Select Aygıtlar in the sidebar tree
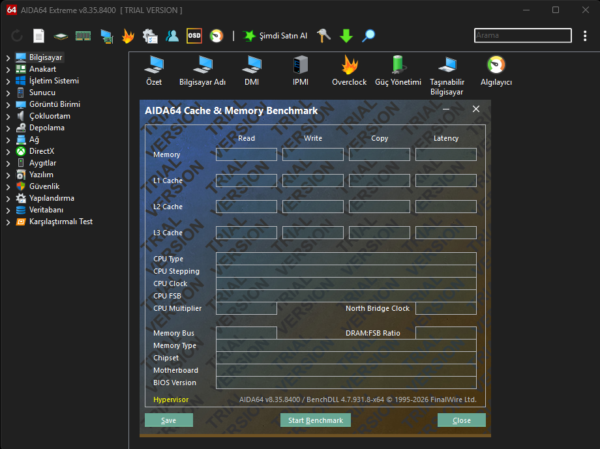 (x=42, y=163)
